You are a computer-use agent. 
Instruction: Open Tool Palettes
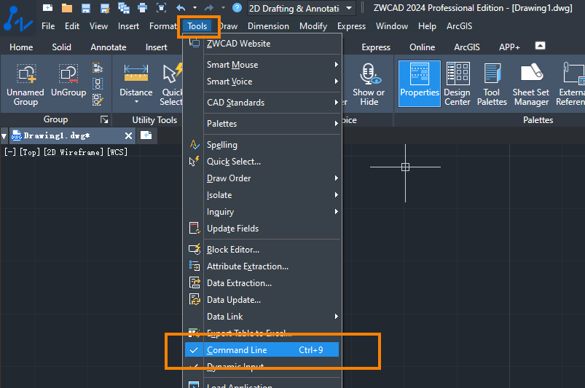point(492,84)
